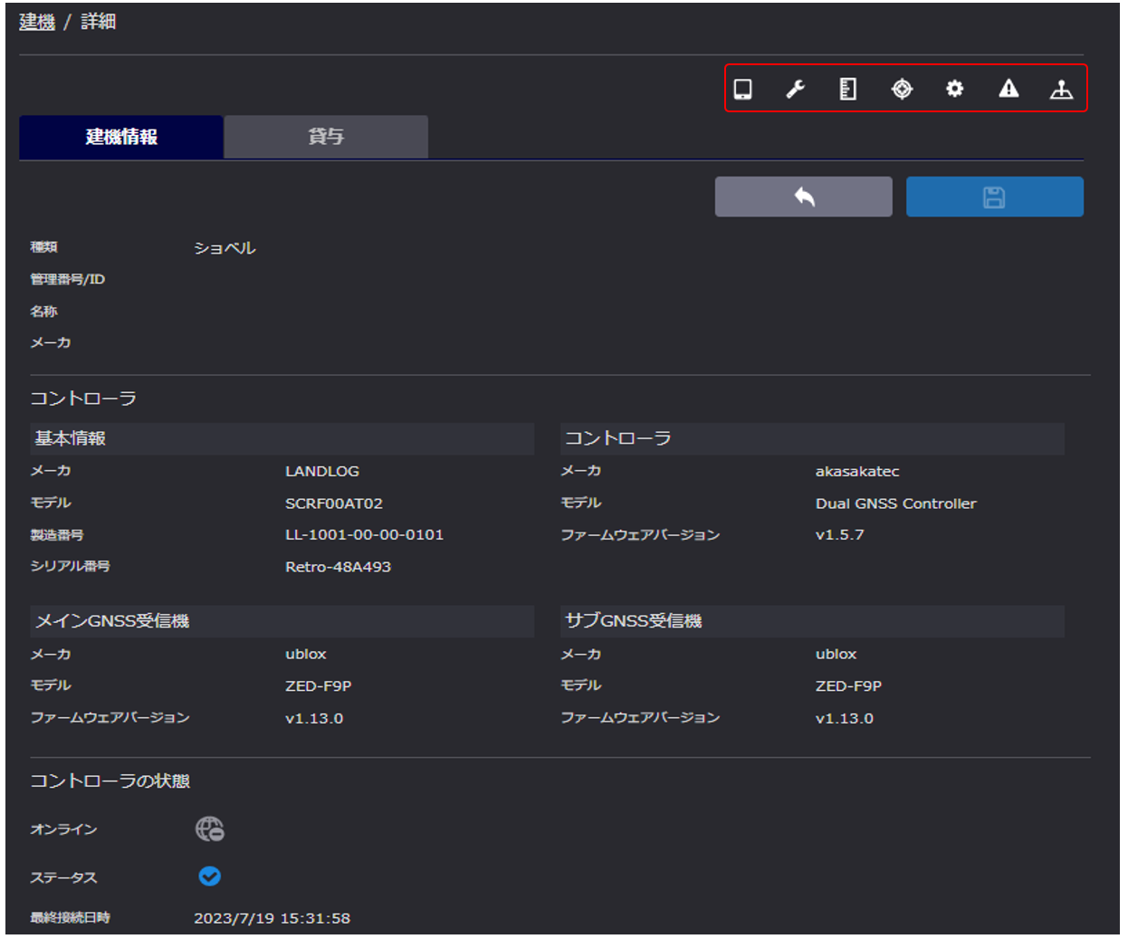Click the メインGNSS受信機 section header
The height and width of the screenshot is (939, 1128).
pos(282,621)
